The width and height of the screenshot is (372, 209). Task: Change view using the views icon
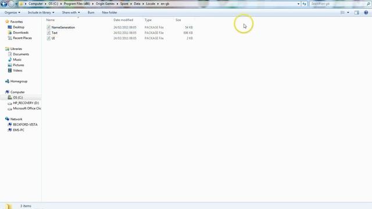[x=342, y=13]
